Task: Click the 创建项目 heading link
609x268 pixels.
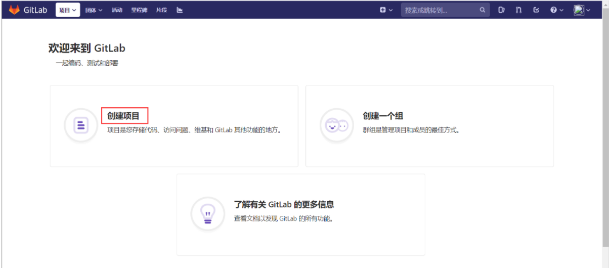Action: 123,116
